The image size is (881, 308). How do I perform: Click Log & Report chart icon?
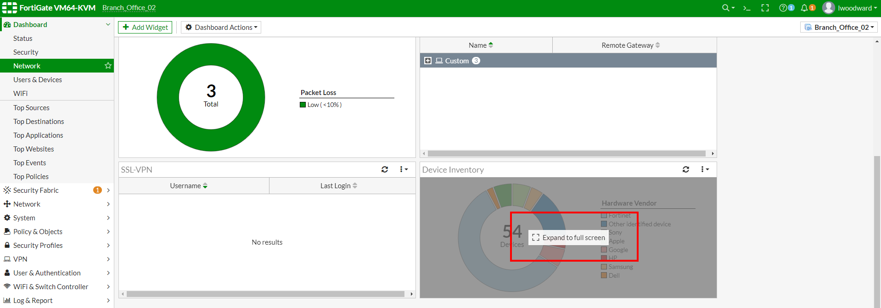tap(7, 300)
